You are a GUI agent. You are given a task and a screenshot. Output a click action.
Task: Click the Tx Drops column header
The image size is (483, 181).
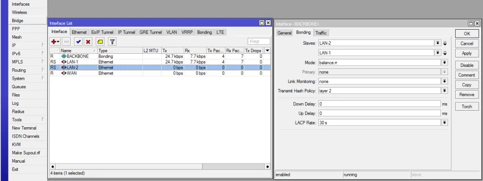(x=254, y=50)
